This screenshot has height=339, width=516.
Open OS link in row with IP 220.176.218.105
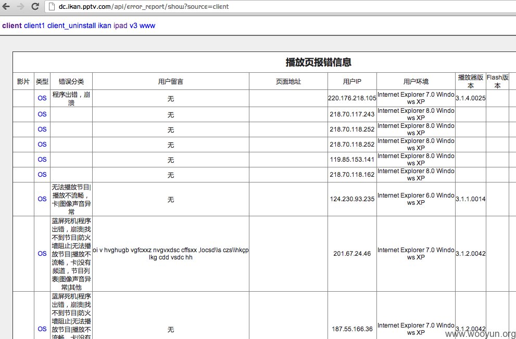point(42,98)
